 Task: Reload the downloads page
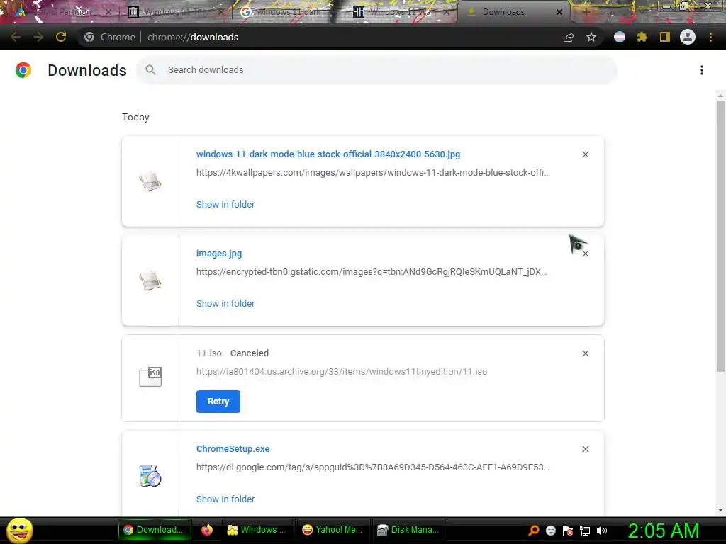pyautogui.click(x=61, y=37)
